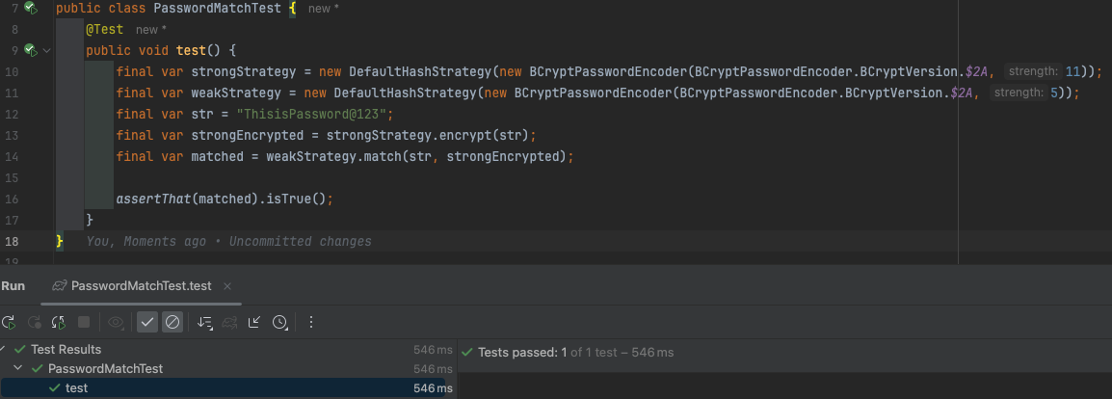Open test history clock icon
Viewport: 1112px width, 399px height.
pyautogui.click(x=279, y=322)
